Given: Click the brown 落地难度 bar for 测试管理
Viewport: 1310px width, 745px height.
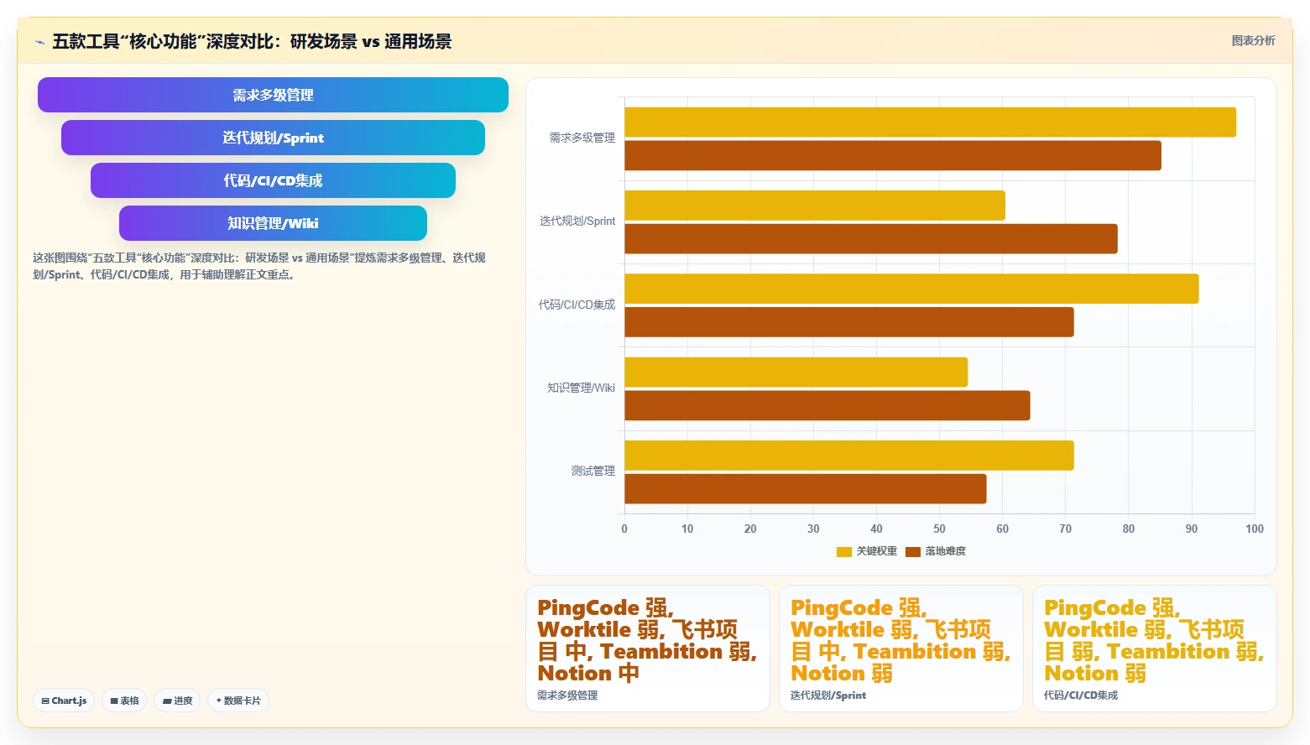Looking at the screenshot, I should [x=806, y=489].
